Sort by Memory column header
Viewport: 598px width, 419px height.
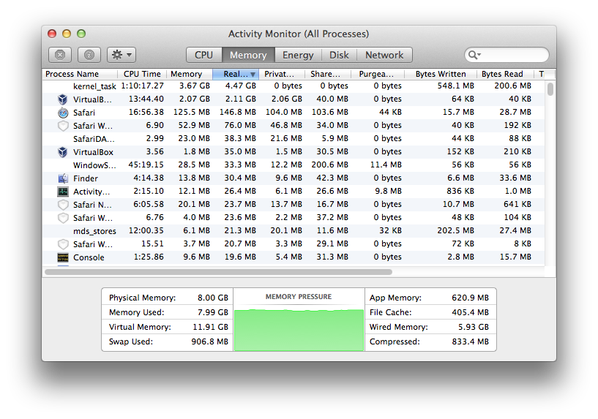(x=190, y=74)
